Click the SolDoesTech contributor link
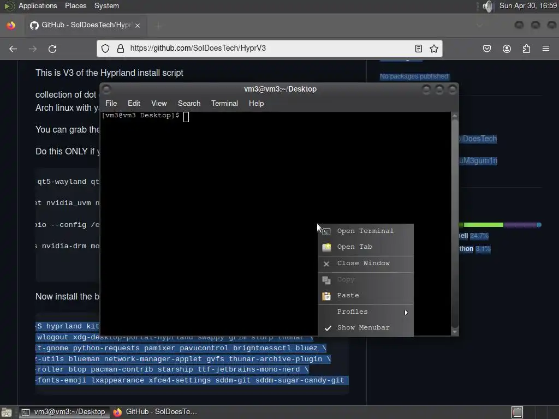 pyautogui.click(x=478, y=139)
